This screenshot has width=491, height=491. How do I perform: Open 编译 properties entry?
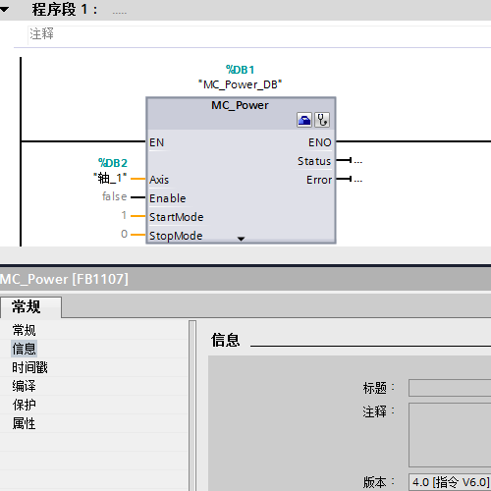point(24,386)
